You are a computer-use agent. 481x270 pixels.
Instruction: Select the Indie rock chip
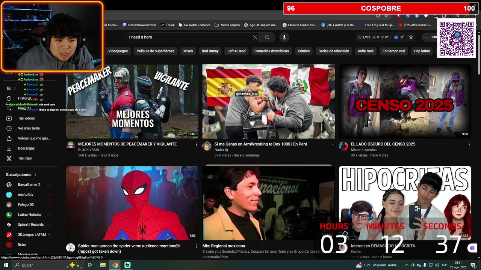(x=366, y=51)
